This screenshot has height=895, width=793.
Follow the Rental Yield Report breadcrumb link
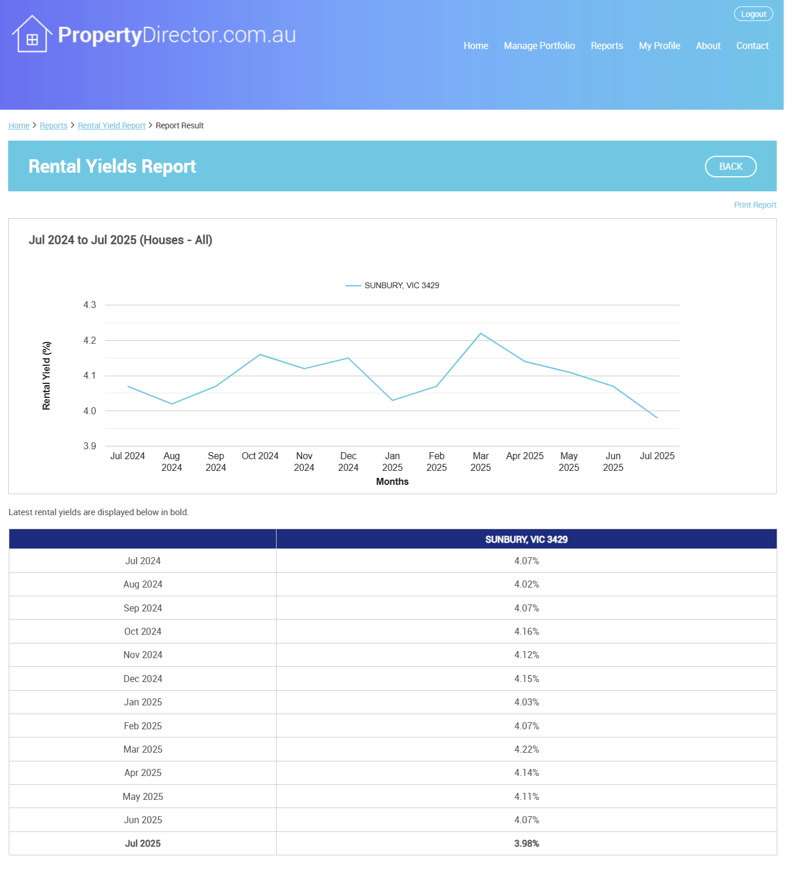click(111, 125)
